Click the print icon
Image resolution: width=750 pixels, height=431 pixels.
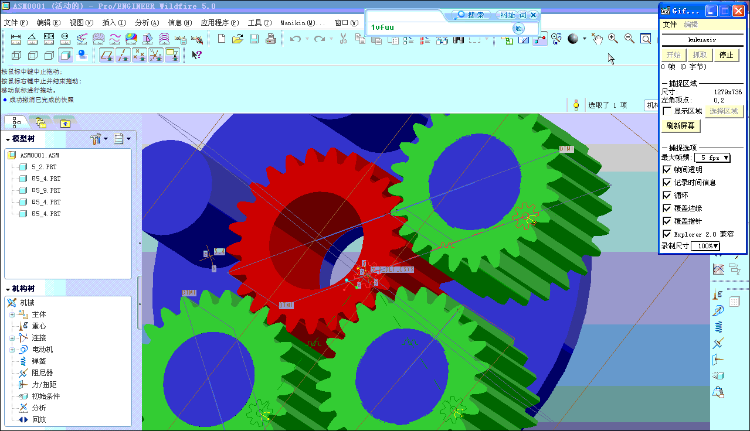270,39
